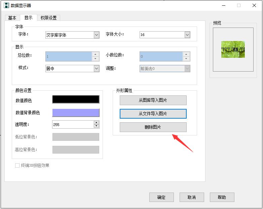
Task: Select the 显示 tab
Action: point(28,18)
